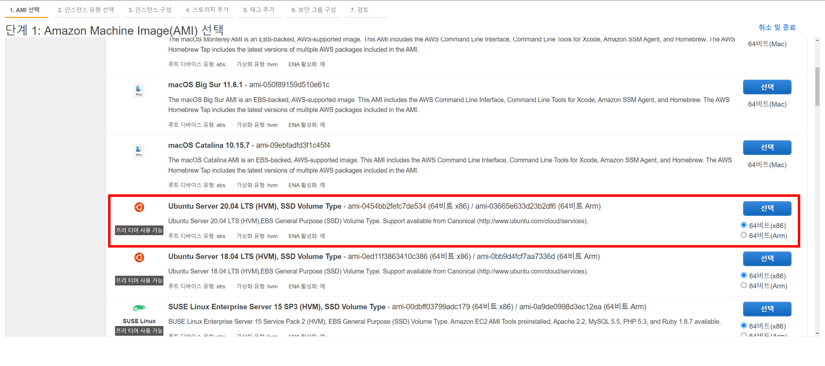Click the macOS Big Sur 11.6.1 title
The width and height of the screenshot is (825, 366).
coord(205,85)
